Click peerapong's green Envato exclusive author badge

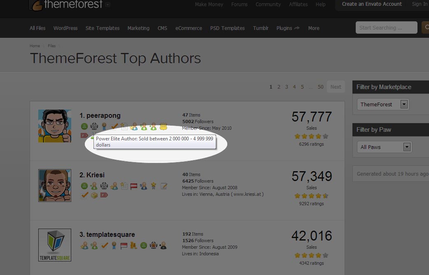click(x=84, y=126)
